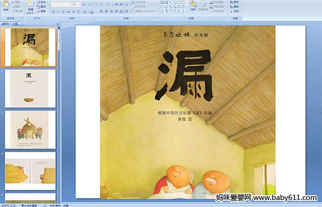
Task: Select the donkey illustration slide thumbnail
Action: tap(30, 130)
